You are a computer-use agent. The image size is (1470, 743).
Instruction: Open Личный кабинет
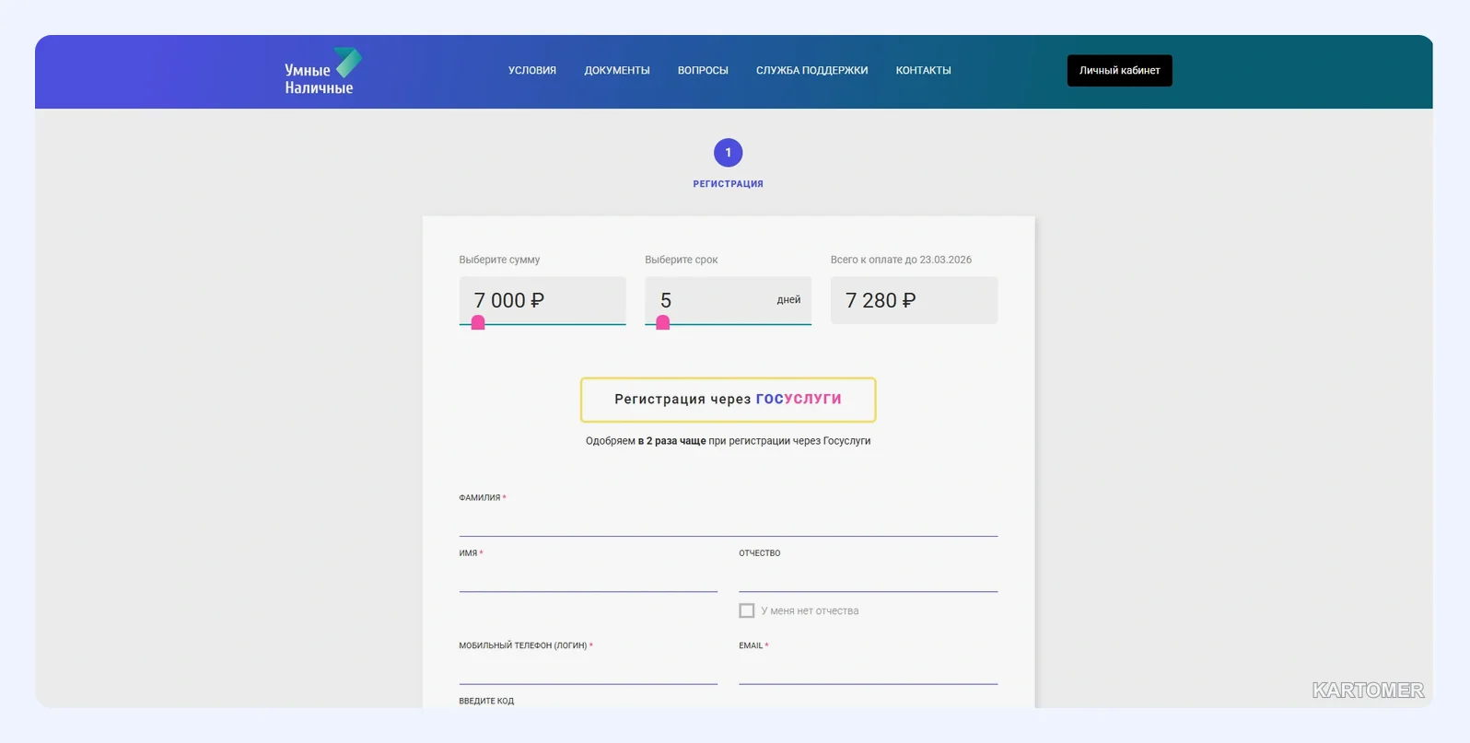click(x=1119, y=71)
